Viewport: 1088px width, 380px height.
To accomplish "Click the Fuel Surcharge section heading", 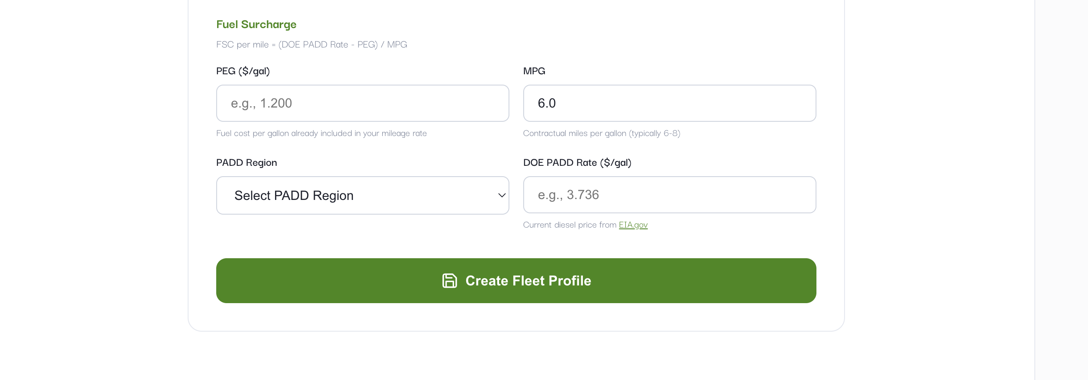I will (x=256, y=25).
